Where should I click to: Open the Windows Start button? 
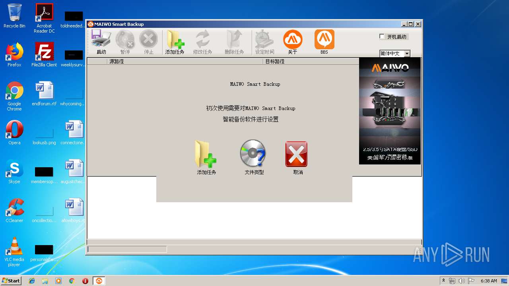click(11, 280)
